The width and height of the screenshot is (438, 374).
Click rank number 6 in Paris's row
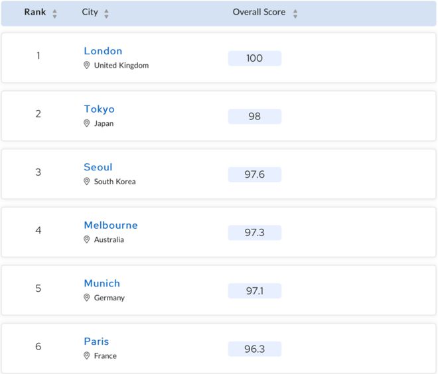point(38,346)
